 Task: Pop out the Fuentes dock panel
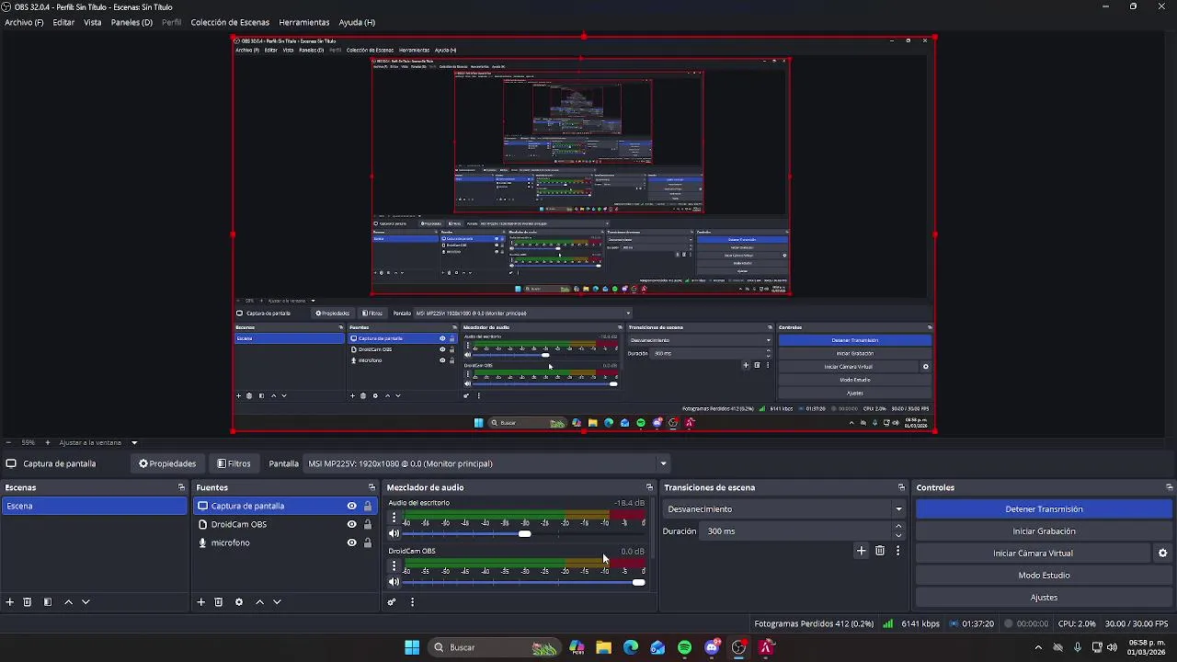pyautogui.click(x=371, y=487)
